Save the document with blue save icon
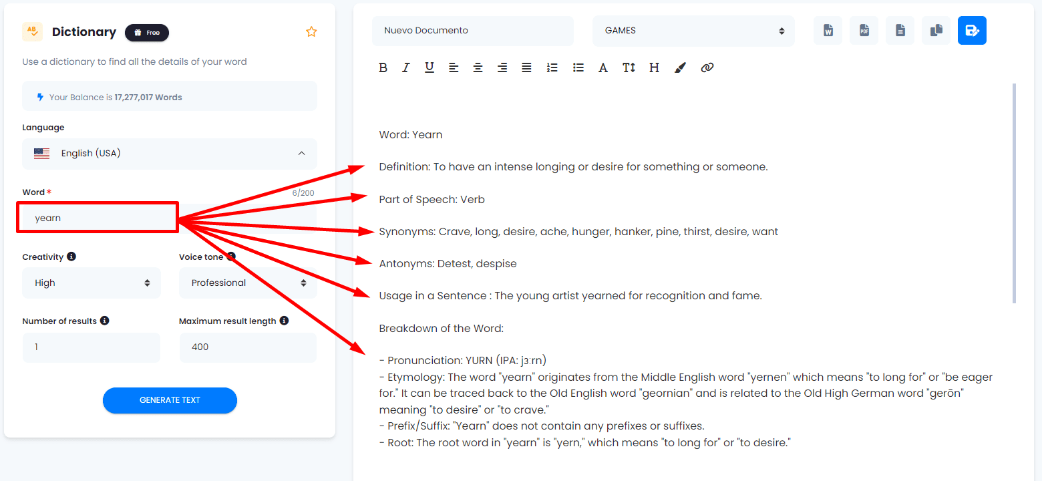 (972, 31)
